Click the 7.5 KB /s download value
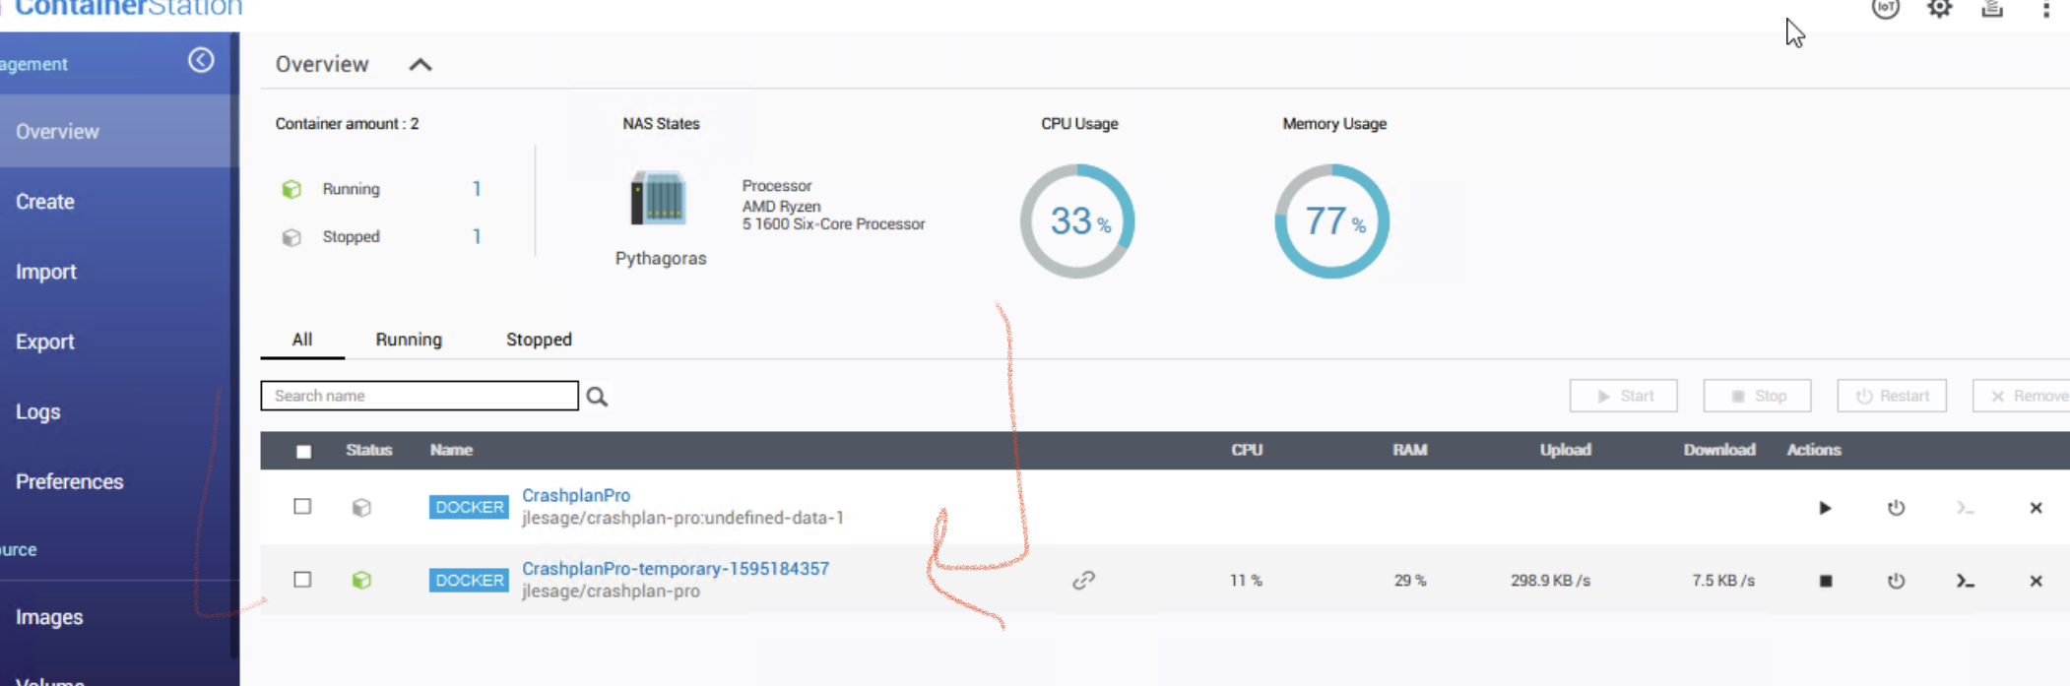This screenshot has height=686, width=2070. pyautogui.click(x=1723, y=581)
